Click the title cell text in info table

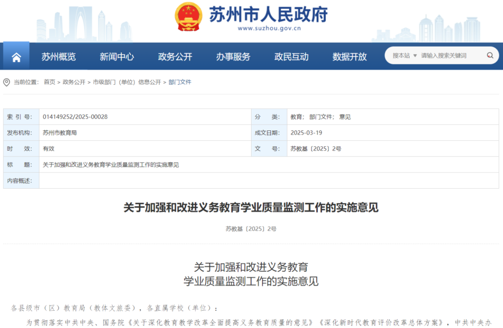click(x=111, y=165)
